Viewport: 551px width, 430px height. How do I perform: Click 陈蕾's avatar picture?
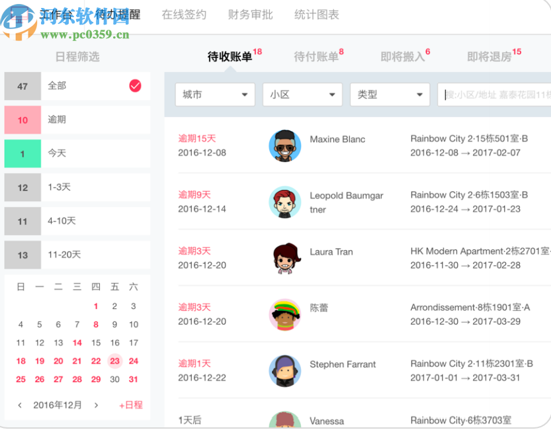(284, 314)
